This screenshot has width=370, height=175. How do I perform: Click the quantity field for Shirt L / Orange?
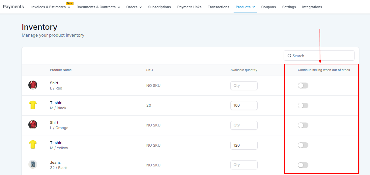244,125
